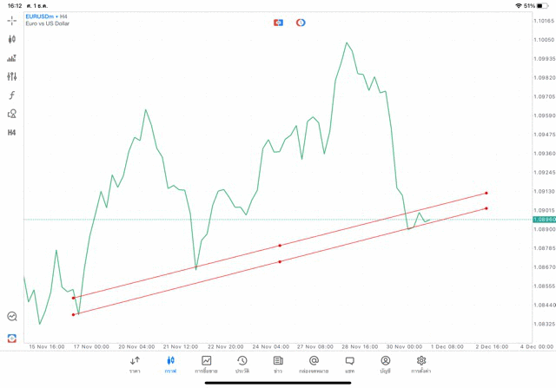Open the History (ประวัติ) tab
Viewport: 556px width, 388px height.
click(x=242, y=365)
